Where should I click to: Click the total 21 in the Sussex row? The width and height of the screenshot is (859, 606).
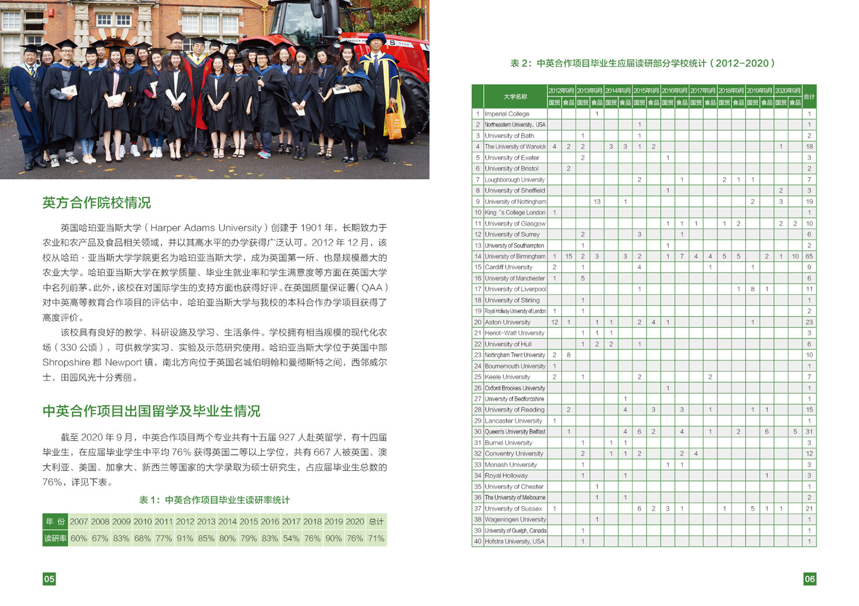tap(809, 509)
